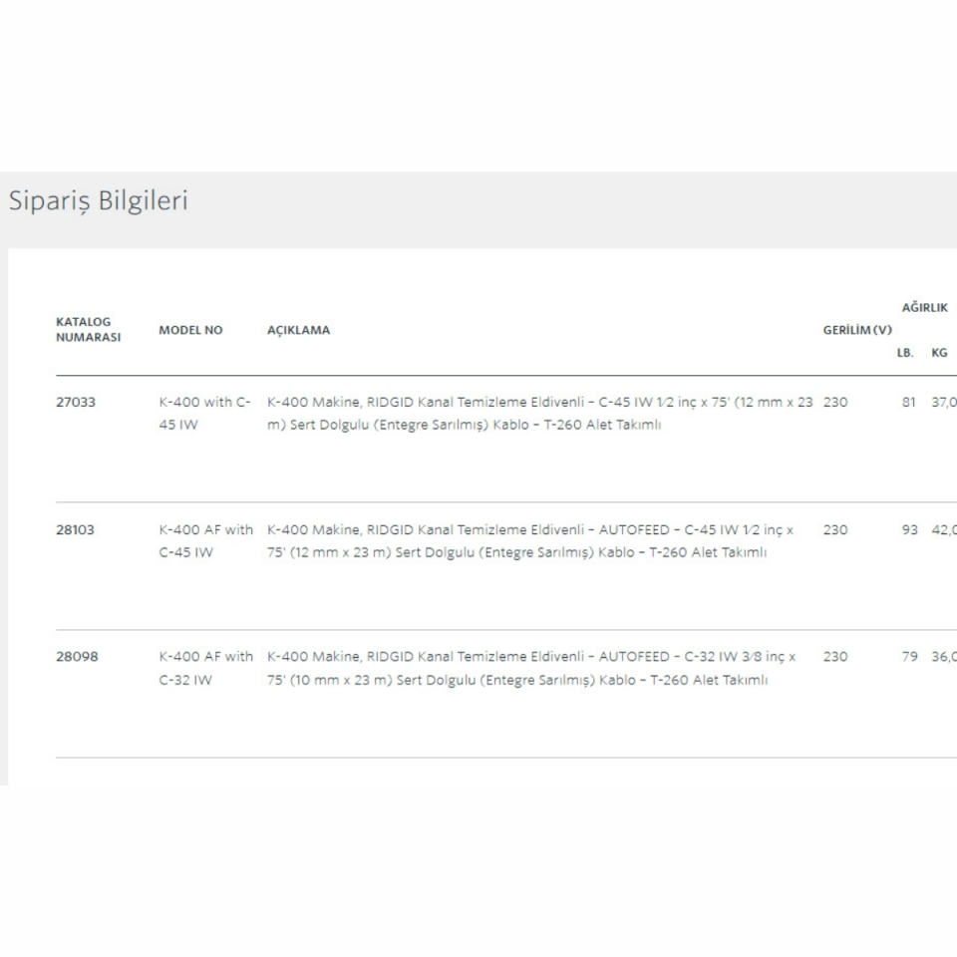Select the KATALOG NUMARASI column header

coord(88,329)
